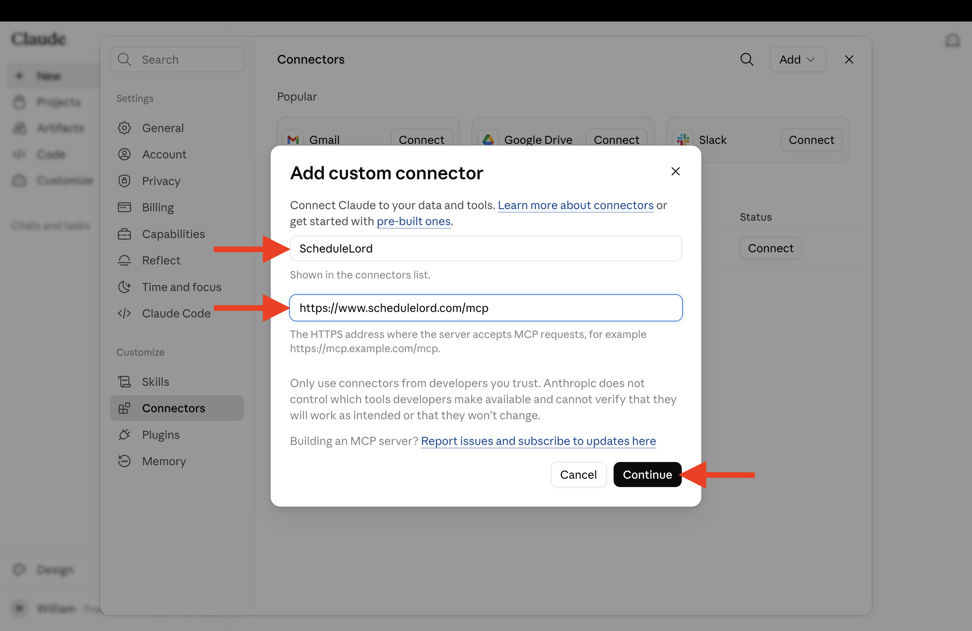Open Time and focus settings

177,287
